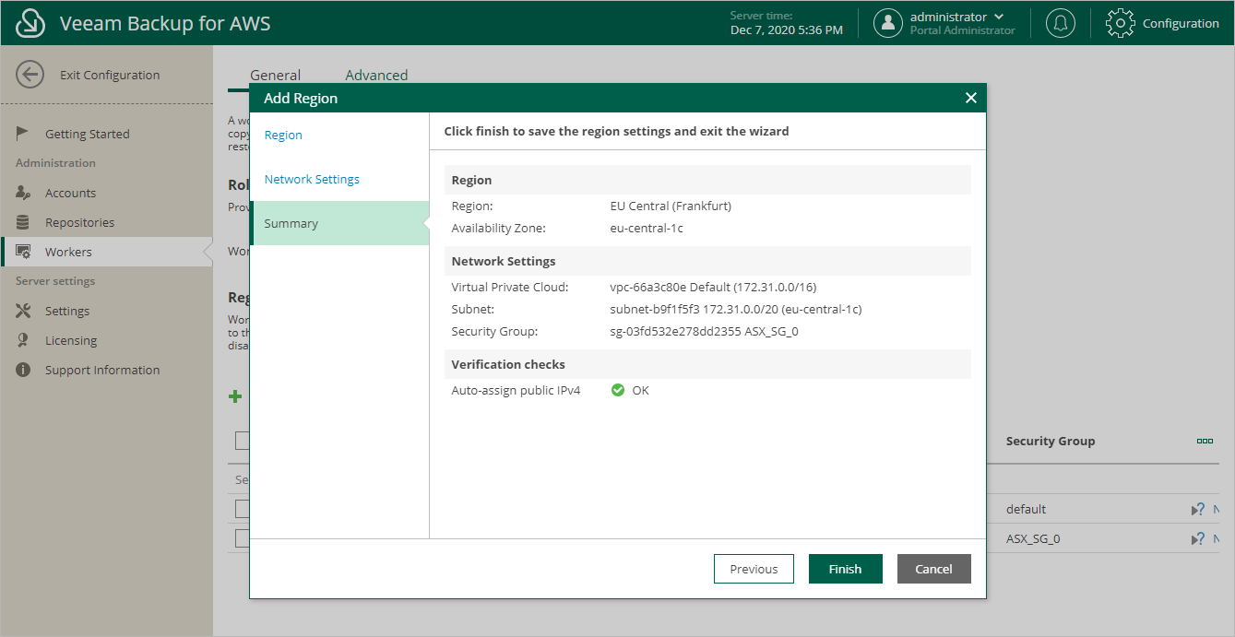
Task: Click the Accounts key-user icon
Action: coord(23,193)
